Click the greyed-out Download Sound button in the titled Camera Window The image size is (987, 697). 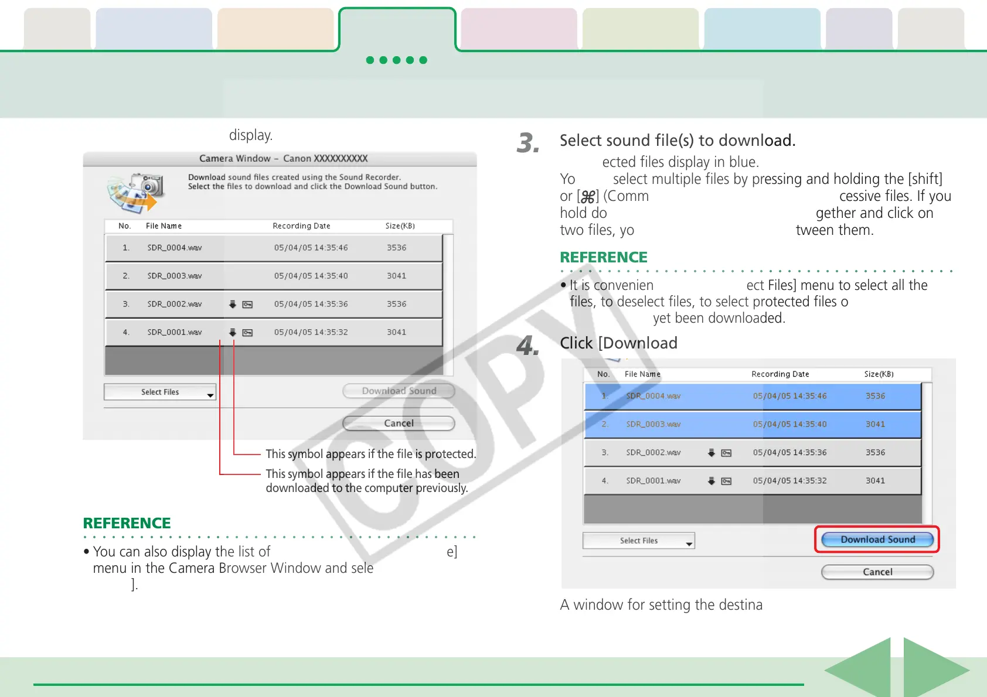(399, 391)
